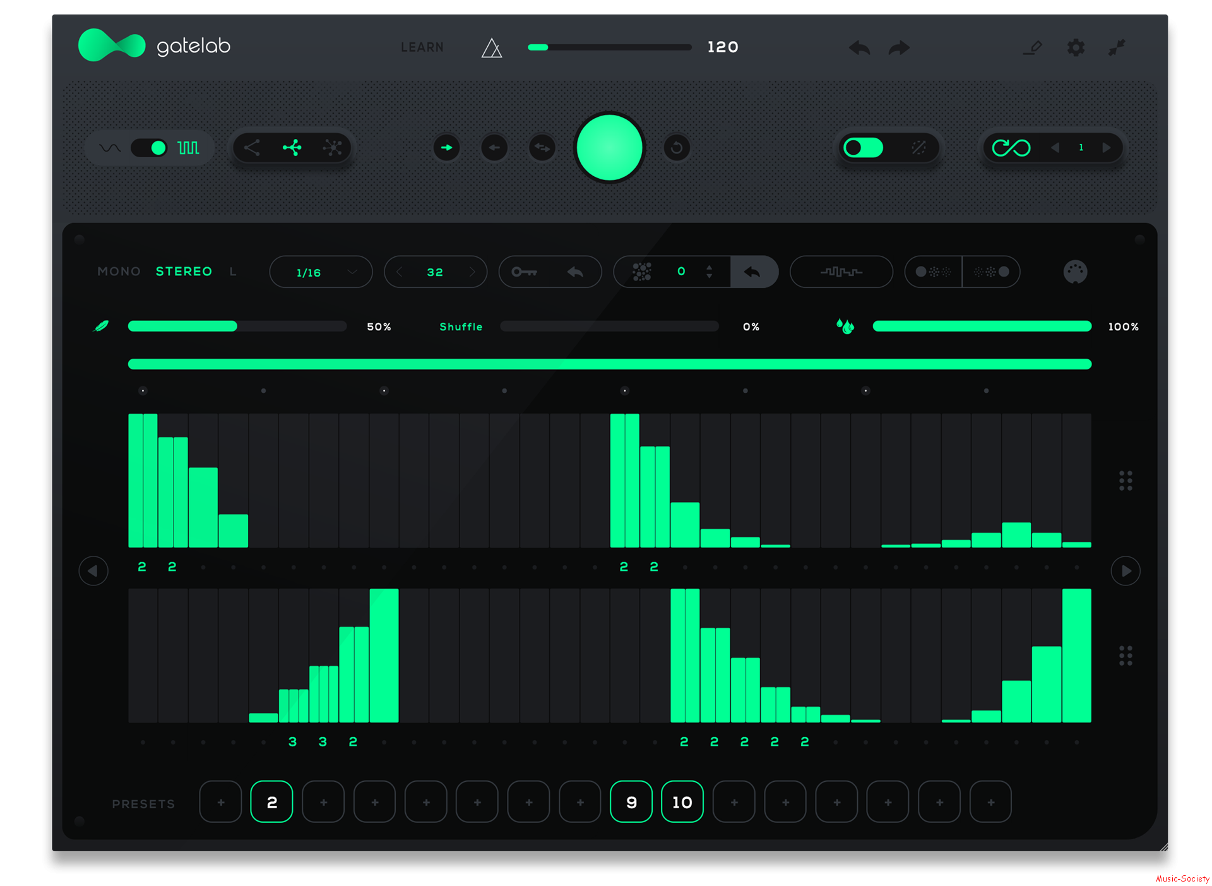Click the highlighted revert arrow button
1212x886 pixels.
754,272
